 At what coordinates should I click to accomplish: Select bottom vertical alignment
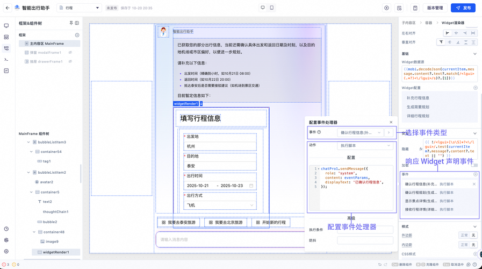pos(458,42)
